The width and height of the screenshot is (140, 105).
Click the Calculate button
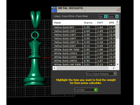(86, 90)
